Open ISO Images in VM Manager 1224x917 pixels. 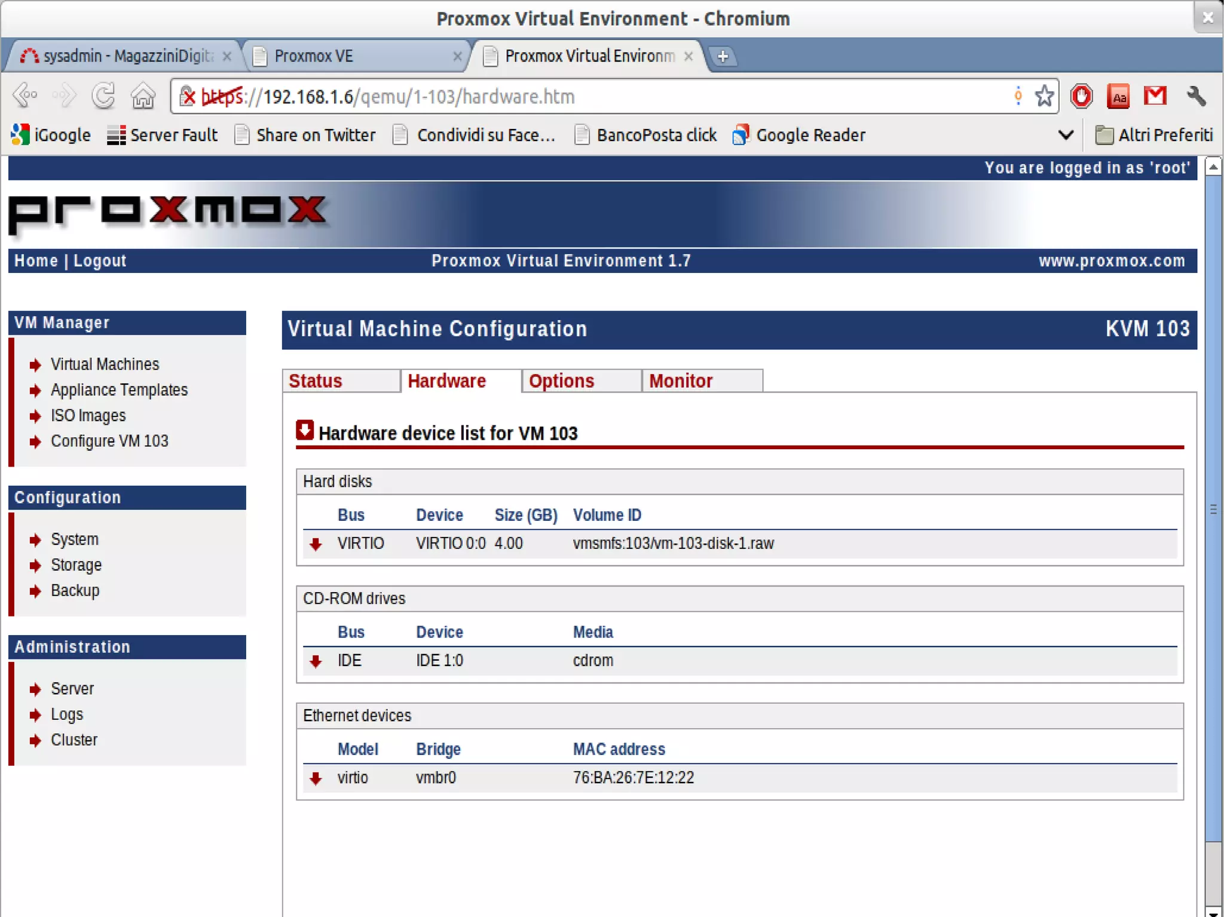(88, 416)
